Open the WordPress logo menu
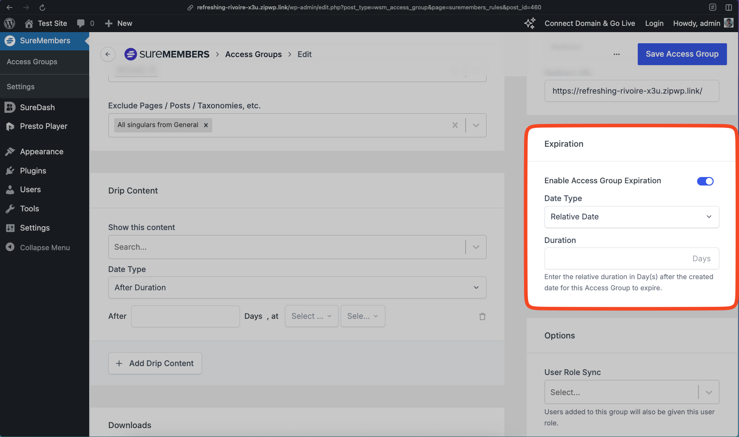Screen dimensions: 739x437 pos(9,23)
